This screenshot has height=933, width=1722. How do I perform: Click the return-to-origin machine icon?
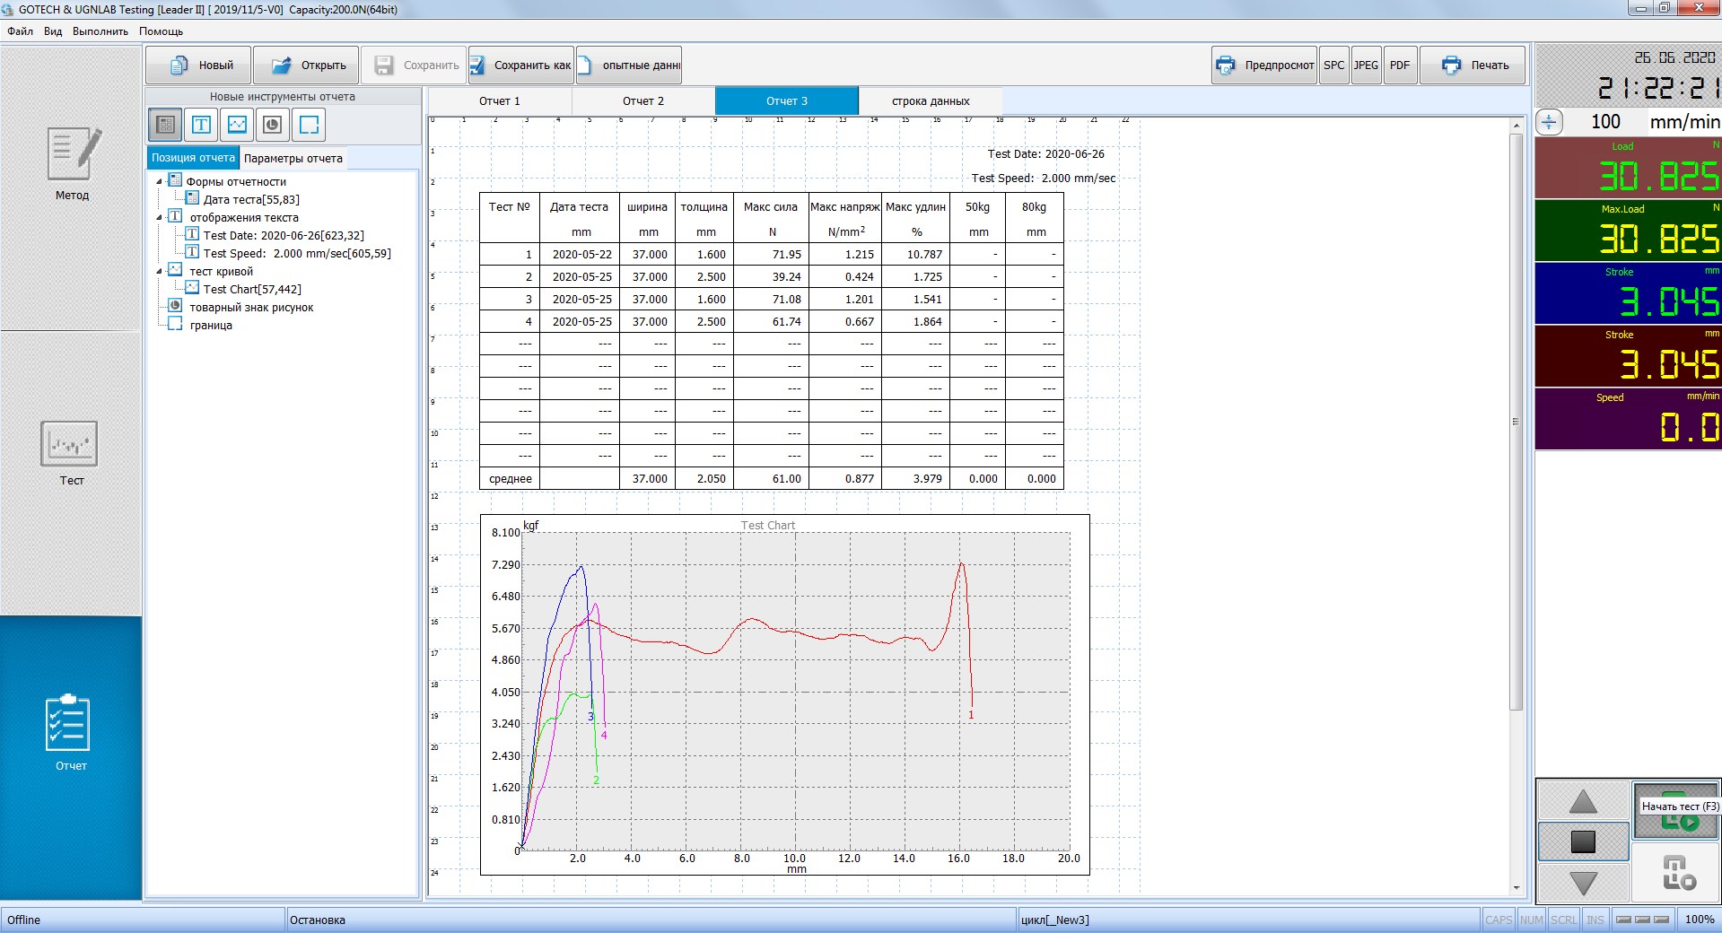(x=1675, y=872)
